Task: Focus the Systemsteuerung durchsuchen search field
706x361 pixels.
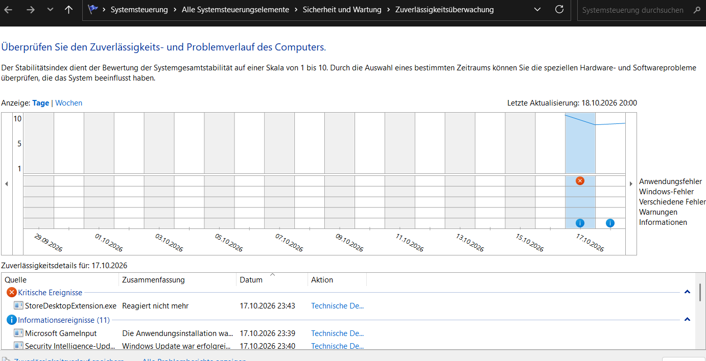Action: pos(633,10)
